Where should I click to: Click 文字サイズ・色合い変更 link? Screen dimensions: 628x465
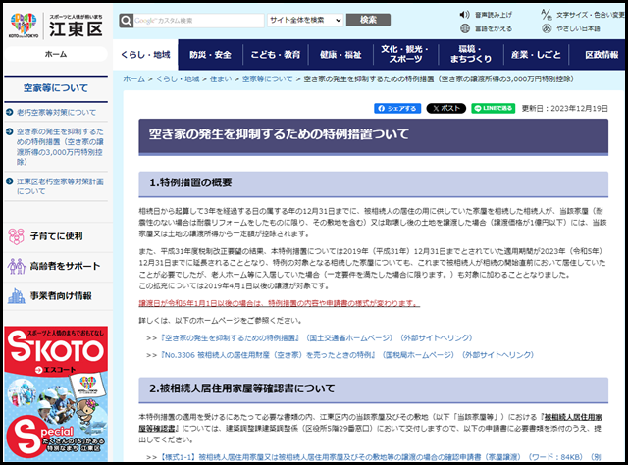click(591, 15)
